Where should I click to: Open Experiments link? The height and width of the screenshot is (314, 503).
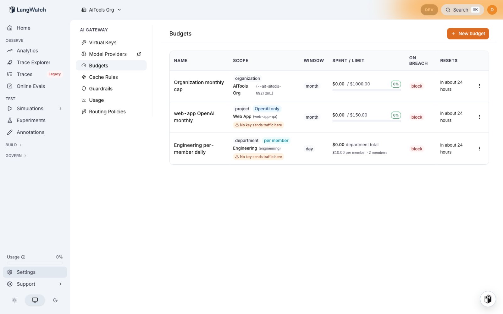35,121
